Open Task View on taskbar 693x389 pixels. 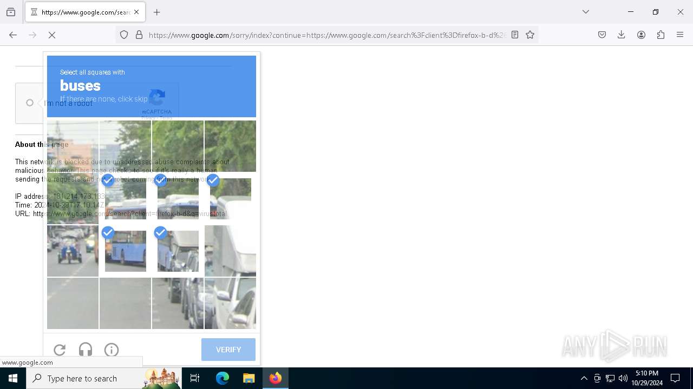[x=195, y=378]
